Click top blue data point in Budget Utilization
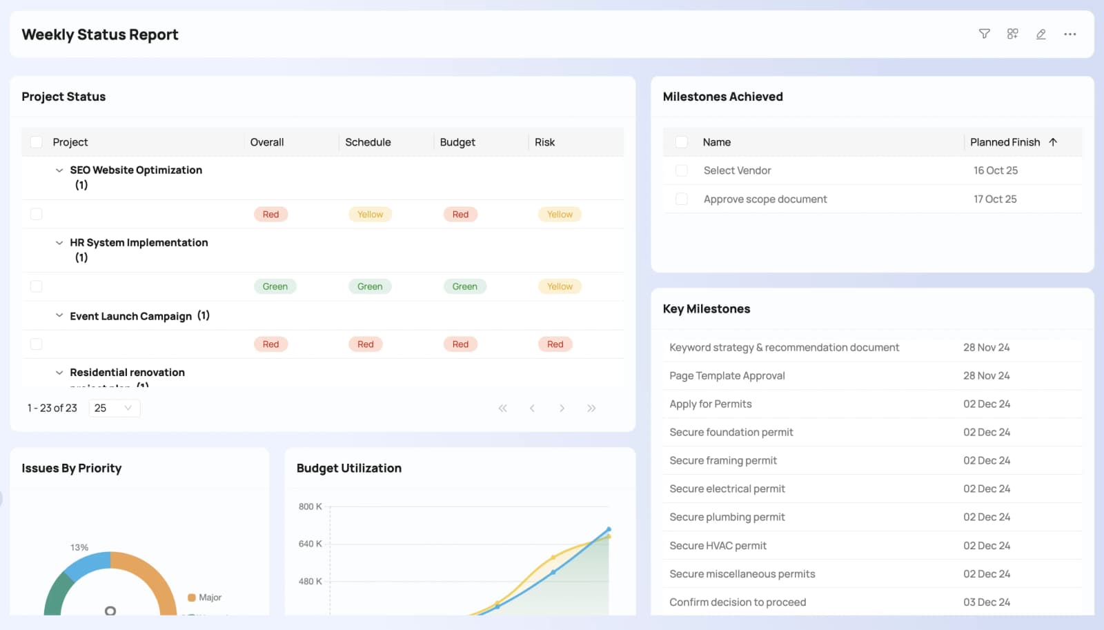 [609, 529]
